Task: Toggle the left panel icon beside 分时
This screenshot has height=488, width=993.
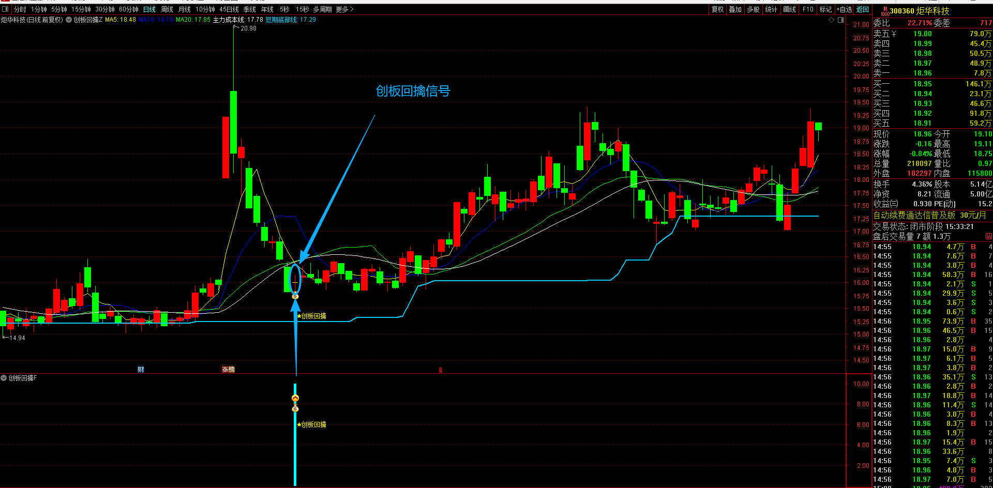Action: [x=5, y=9]
